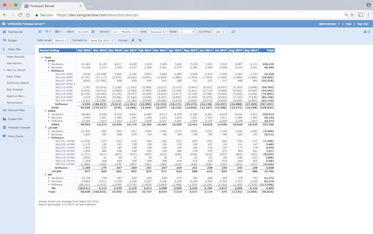
Task: Expand EMEA Software row
Action: coord(48,121)
